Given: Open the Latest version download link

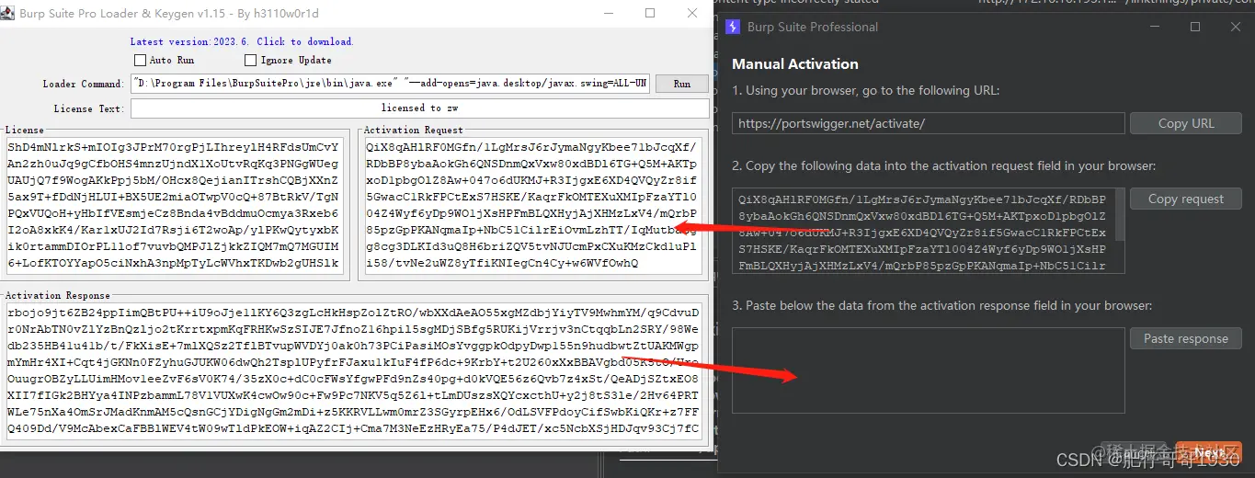Looking at the screenshot, I should [241, 41].
